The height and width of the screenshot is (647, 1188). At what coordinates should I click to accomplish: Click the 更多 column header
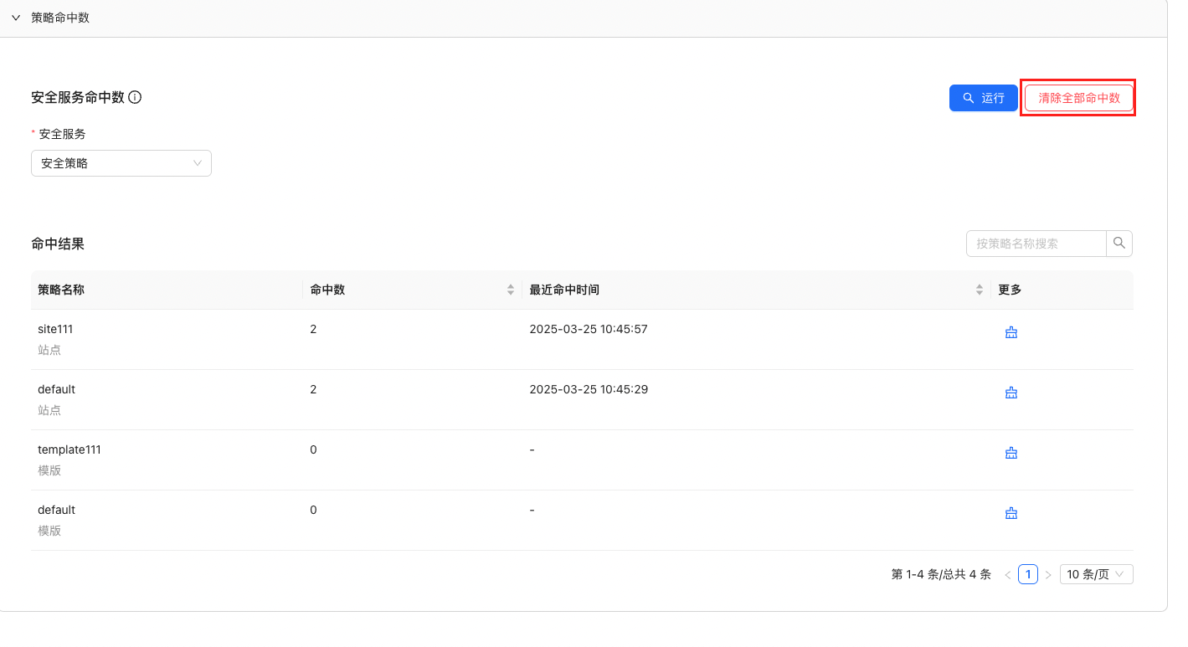pyautogui.click(x=1010, y=290)
